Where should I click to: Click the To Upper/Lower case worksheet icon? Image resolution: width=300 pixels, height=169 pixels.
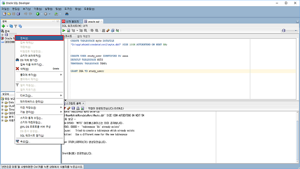point(117,30)
